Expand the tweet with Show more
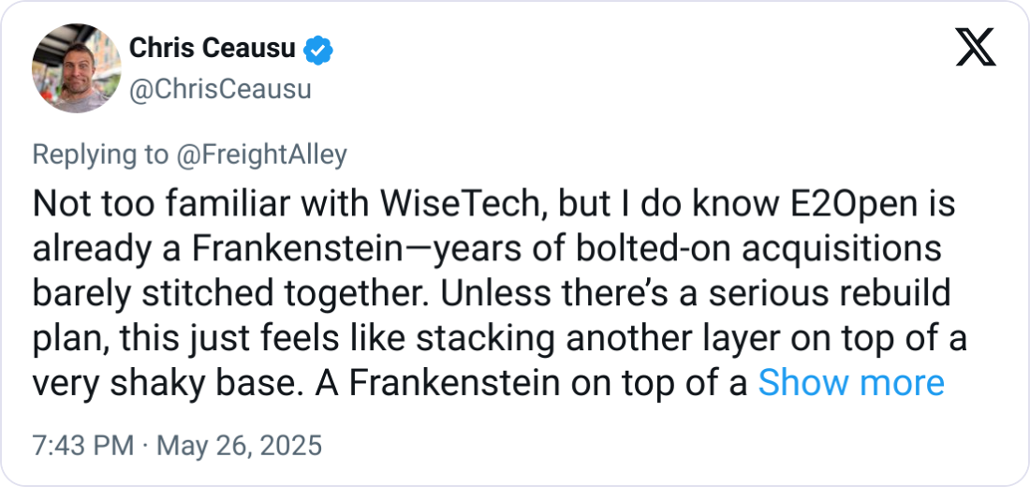Viewport: 1030px width, 487px height. pos(850,382)
